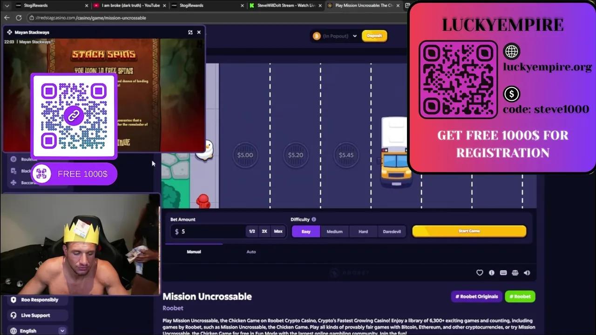Viewport: 596px width, 335px height.
Task: Close the YouTube 'I am broke' tab
Action: coord(164,6)
